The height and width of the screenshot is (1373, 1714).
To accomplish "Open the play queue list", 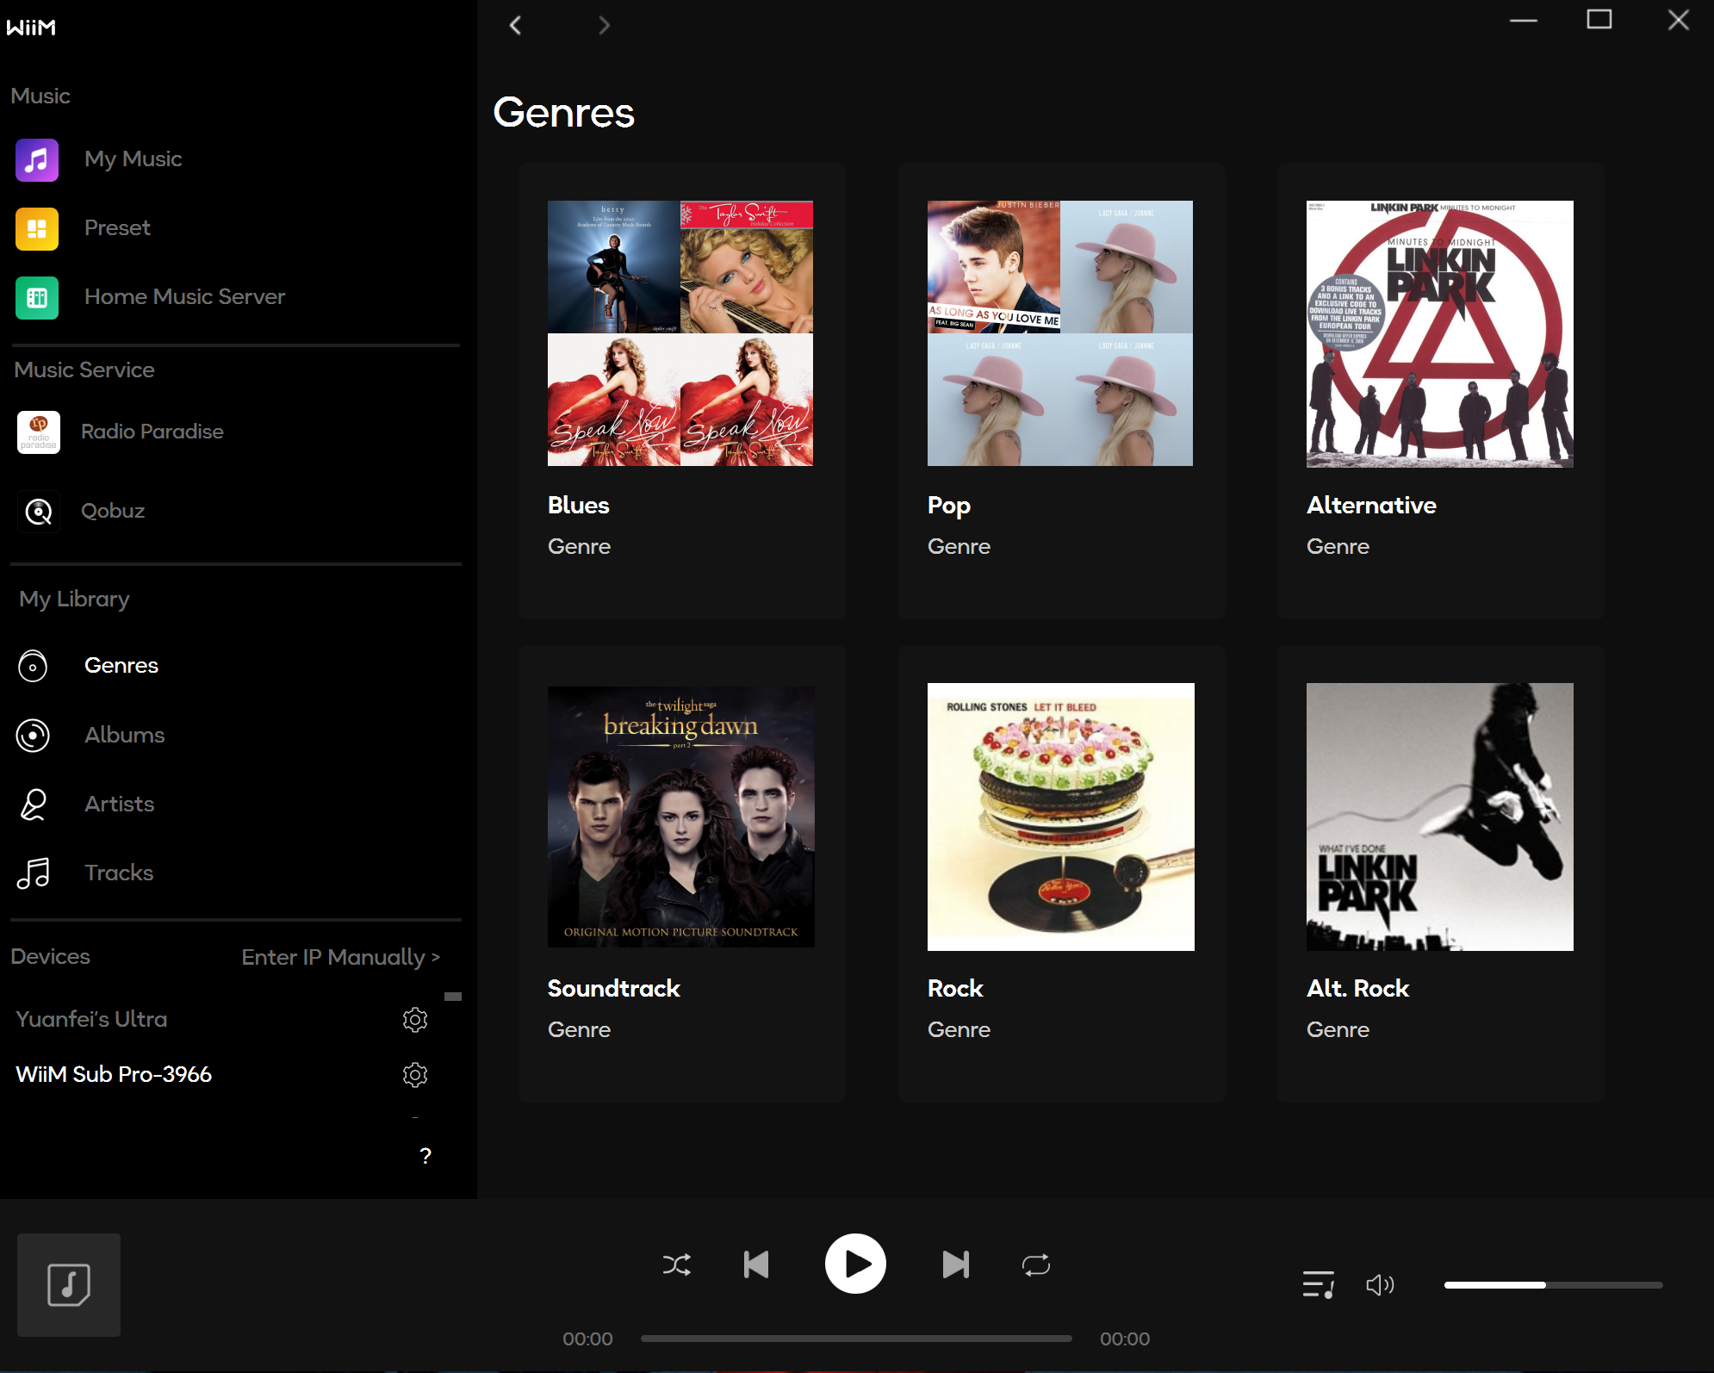I will (1318, 1285).
